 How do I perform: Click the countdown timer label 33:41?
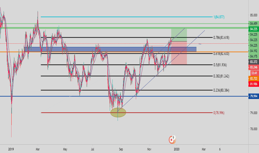click(253, 73)
